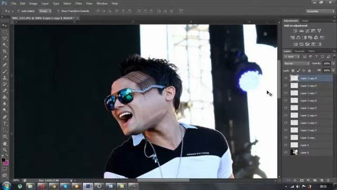
Task: Click Photoshop taskbar icon
Action: (x=88, y=186)
